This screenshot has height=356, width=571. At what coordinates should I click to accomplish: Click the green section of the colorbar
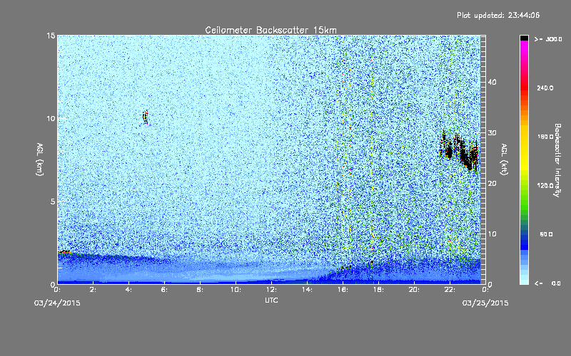(524, 200)
